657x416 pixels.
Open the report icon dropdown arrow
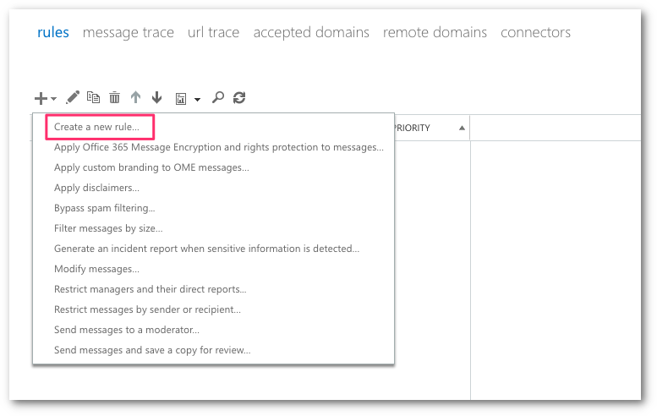(197, 99)
